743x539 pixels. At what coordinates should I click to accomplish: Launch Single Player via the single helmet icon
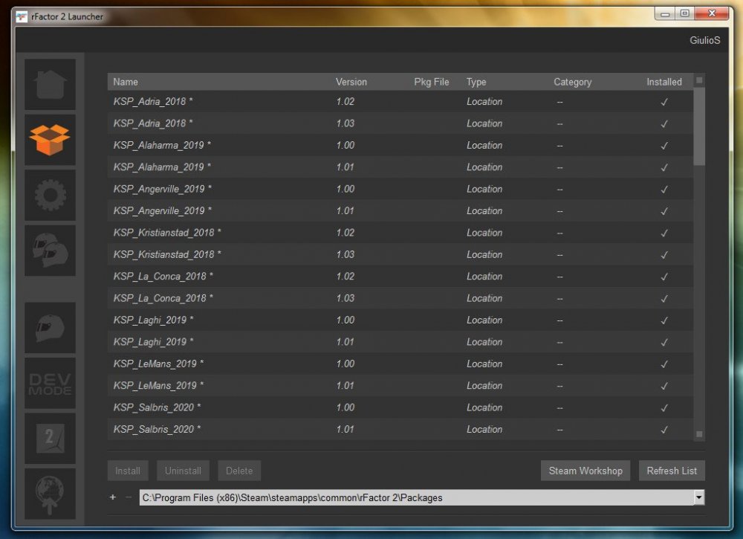tap(51, 328)
